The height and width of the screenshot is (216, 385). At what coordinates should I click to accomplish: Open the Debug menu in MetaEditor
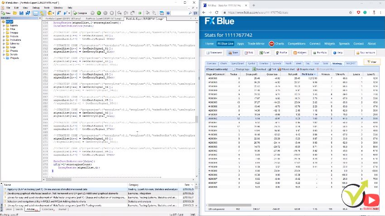pyautogui.click(x=36, y=8)
